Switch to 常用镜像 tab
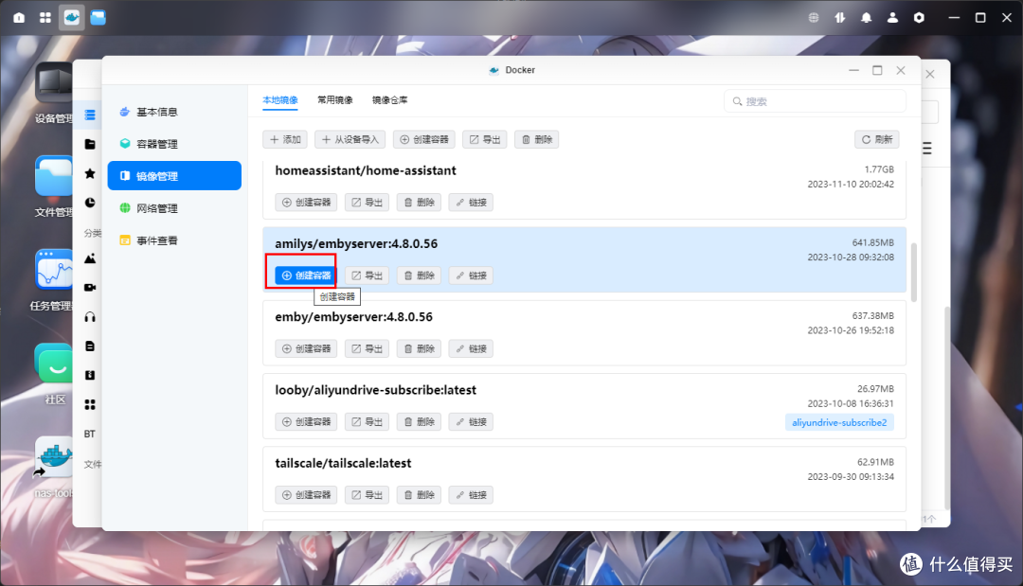 point(334,100)
